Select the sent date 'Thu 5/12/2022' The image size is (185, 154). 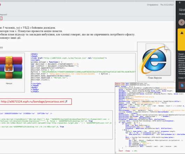tap(167, 5)
